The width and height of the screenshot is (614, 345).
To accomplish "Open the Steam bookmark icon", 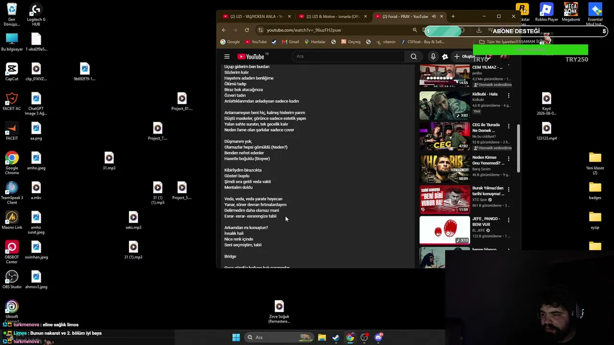I will [x=274, y=42].
